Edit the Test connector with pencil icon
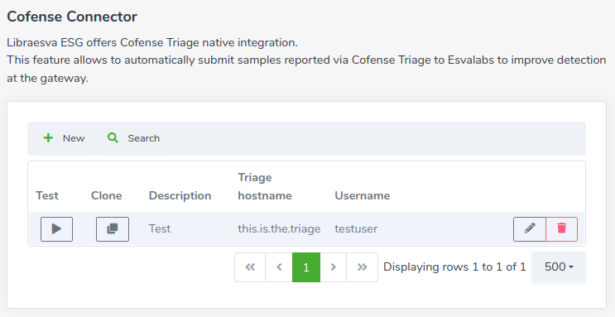 (530, 229)
